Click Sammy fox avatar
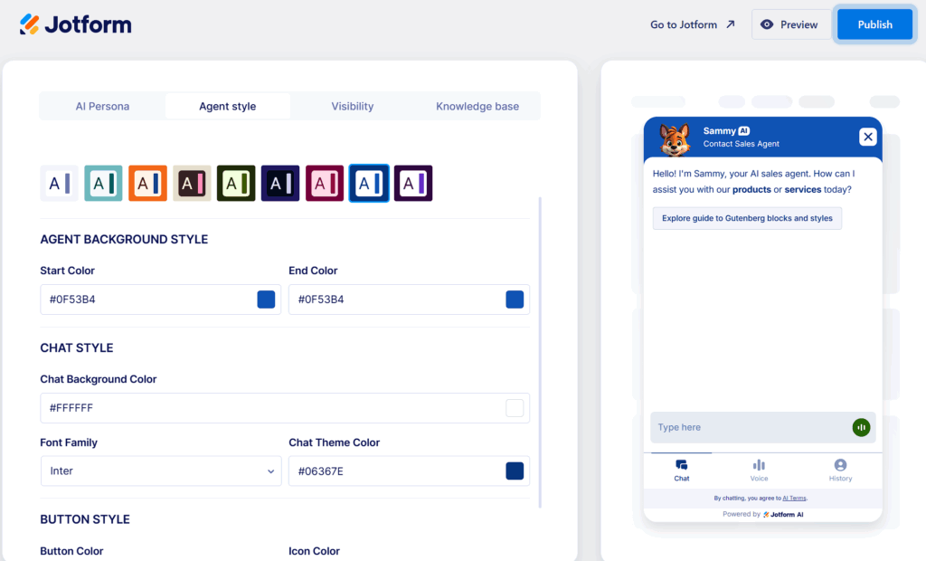Screen dimensions: 926x561 675,138
